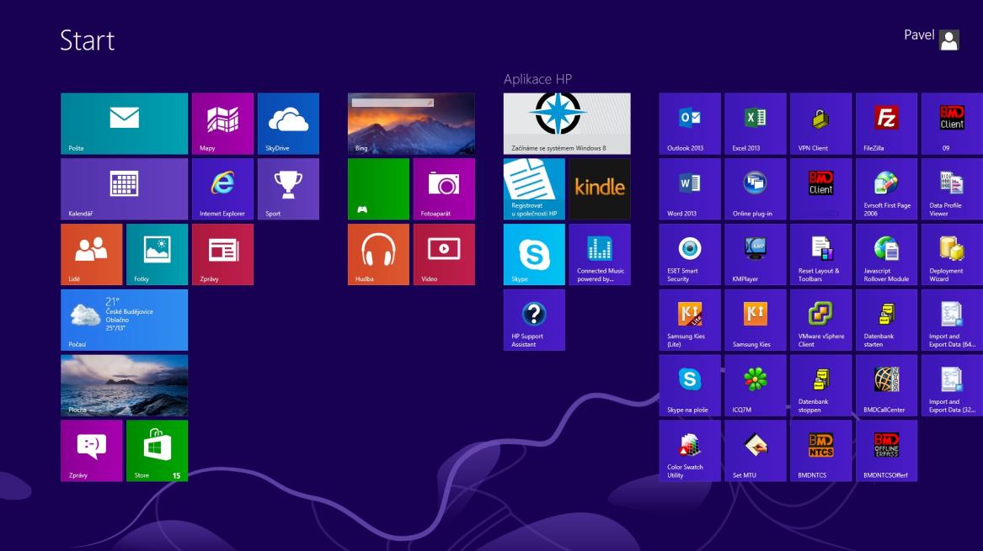
Task: Open the Lidé people tile
Action: coord(92,254)
